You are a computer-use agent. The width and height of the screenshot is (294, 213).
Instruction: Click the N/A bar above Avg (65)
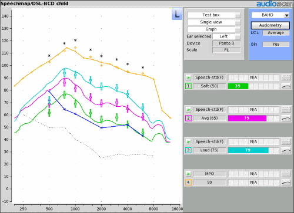click(x=253, y=110)
